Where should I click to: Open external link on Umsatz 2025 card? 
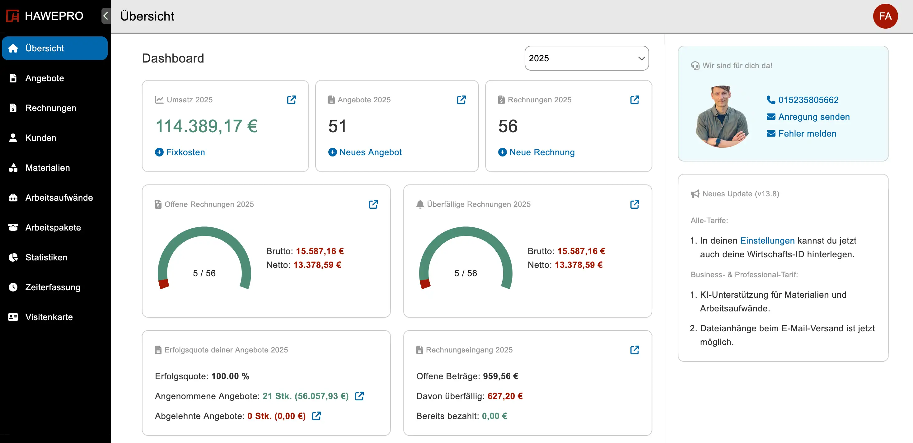click(x=291, y=100)
